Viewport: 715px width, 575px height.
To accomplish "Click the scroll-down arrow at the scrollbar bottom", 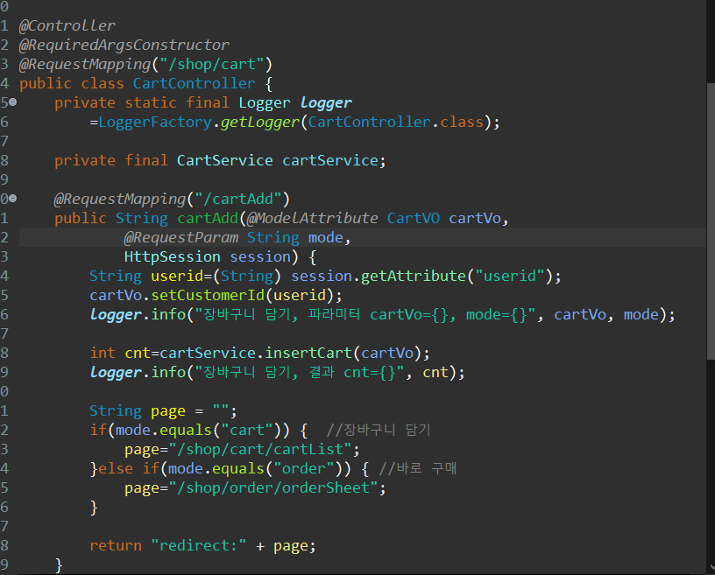I will coord(712,567).
